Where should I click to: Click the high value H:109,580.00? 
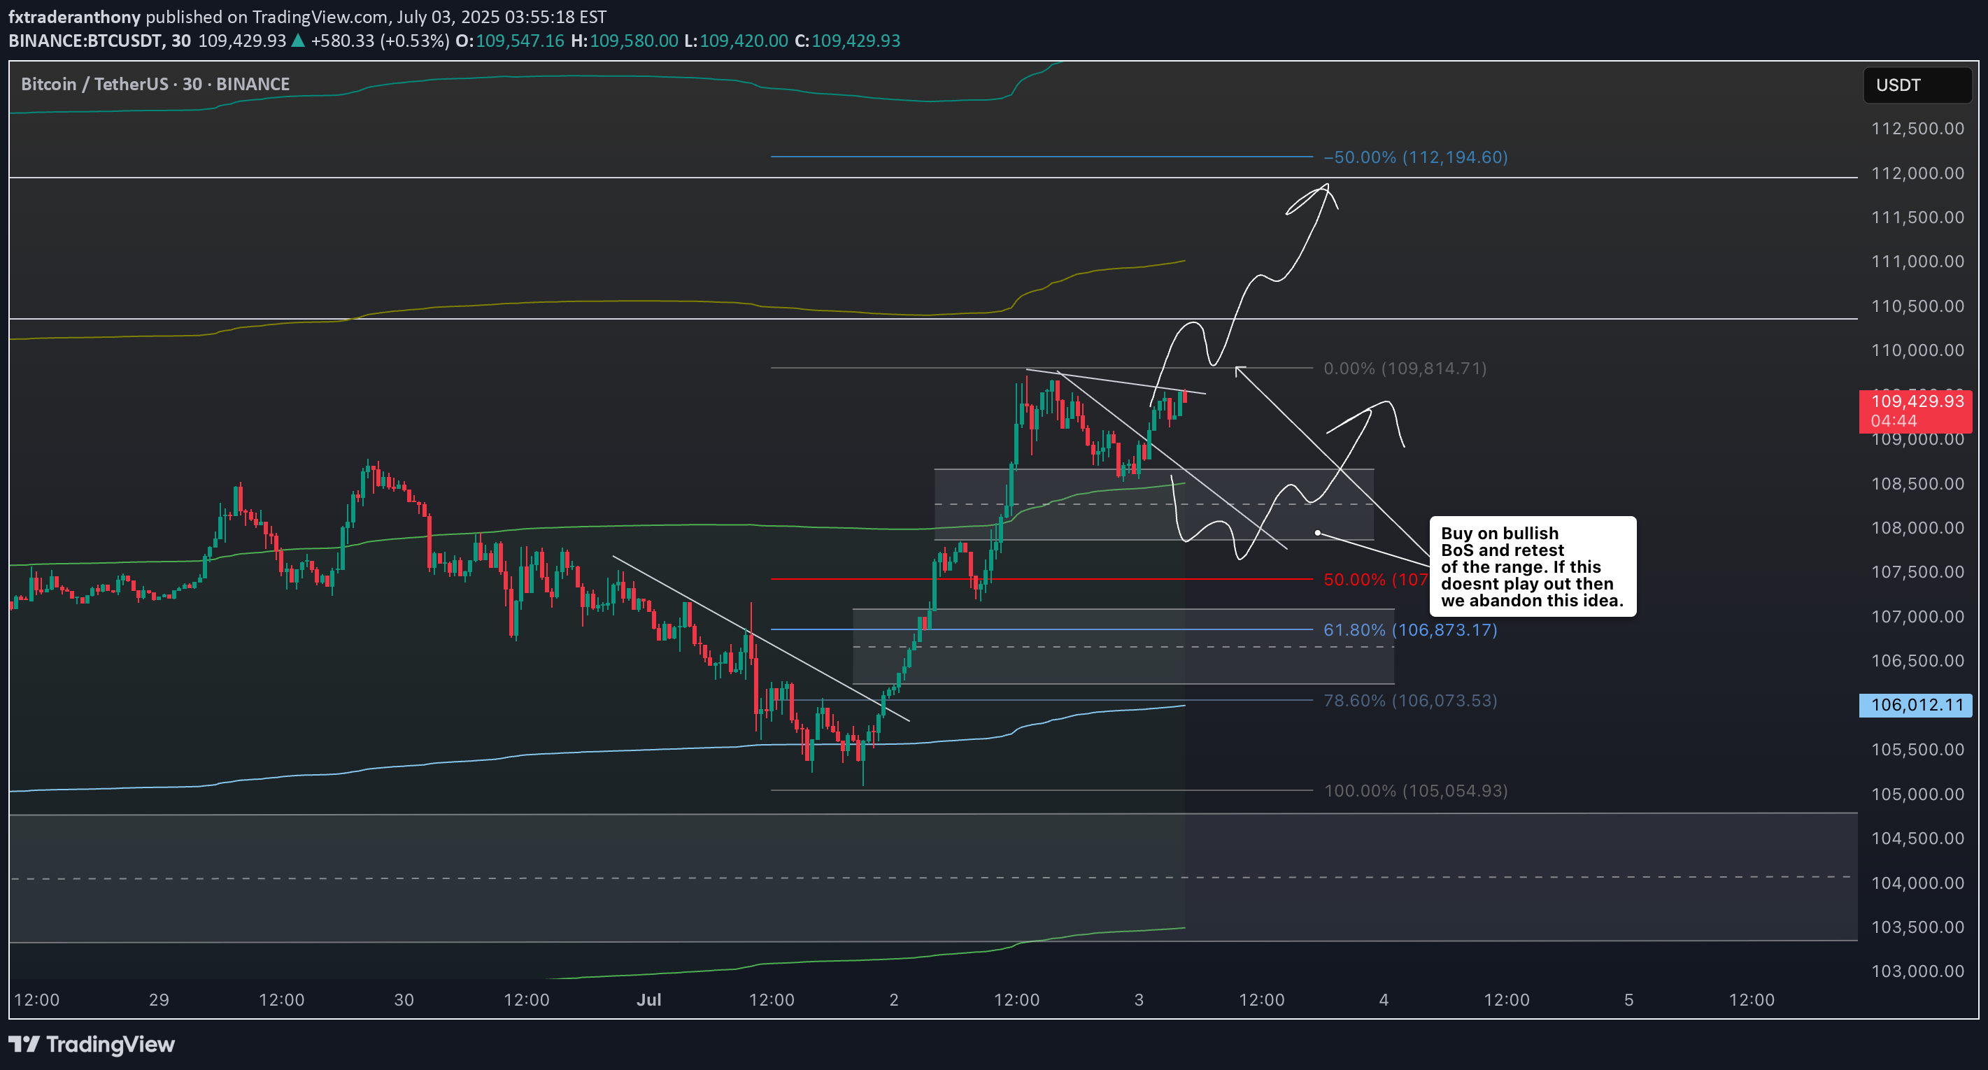pos(625,41)
